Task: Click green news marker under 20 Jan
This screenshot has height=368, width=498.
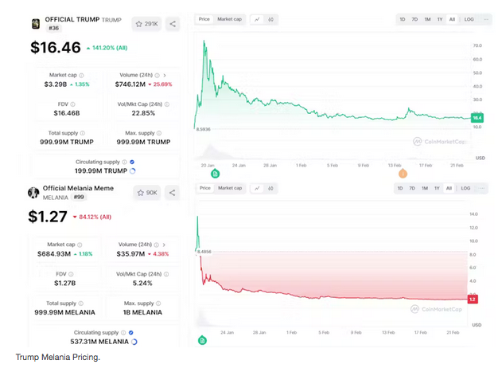Action: pos(215,174)
